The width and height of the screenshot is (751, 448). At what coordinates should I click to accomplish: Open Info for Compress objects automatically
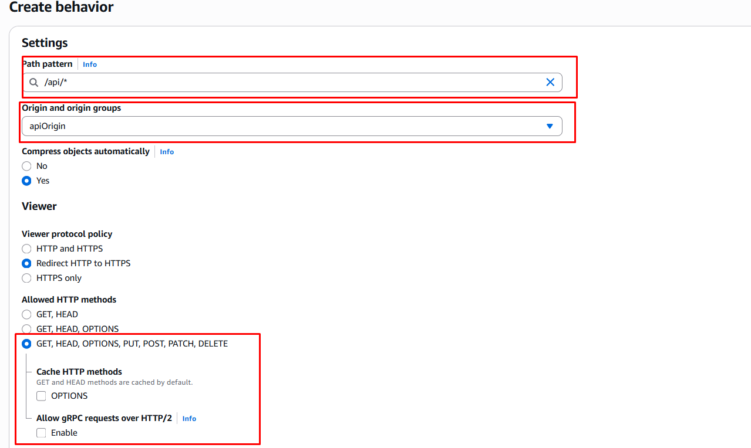point(167,152)
